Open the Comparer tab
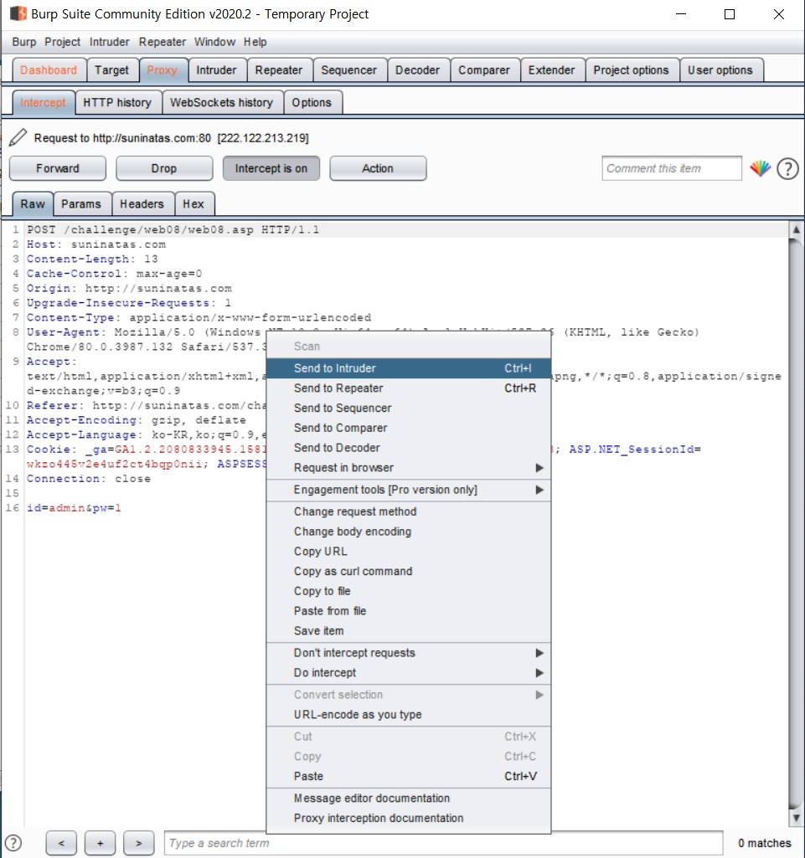This screenshot has height=858, width=805. [484, 70]
